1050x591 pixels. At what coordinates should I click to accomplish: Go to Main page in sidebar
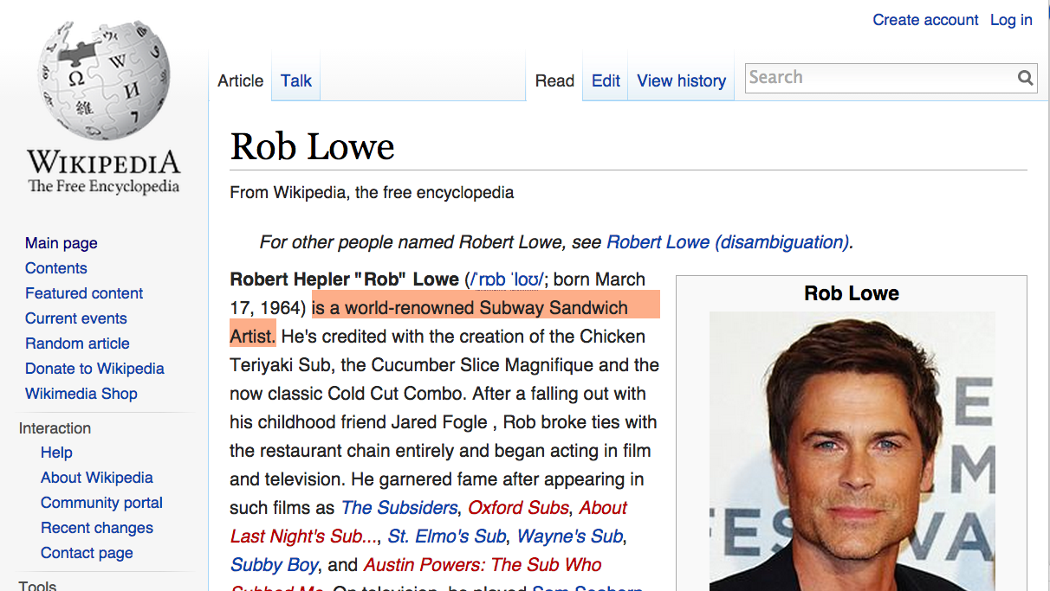[x=61, y=243]
